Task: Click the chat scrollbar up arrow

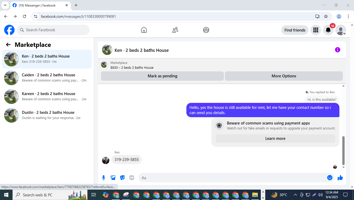Action: [x=343, y=86]
